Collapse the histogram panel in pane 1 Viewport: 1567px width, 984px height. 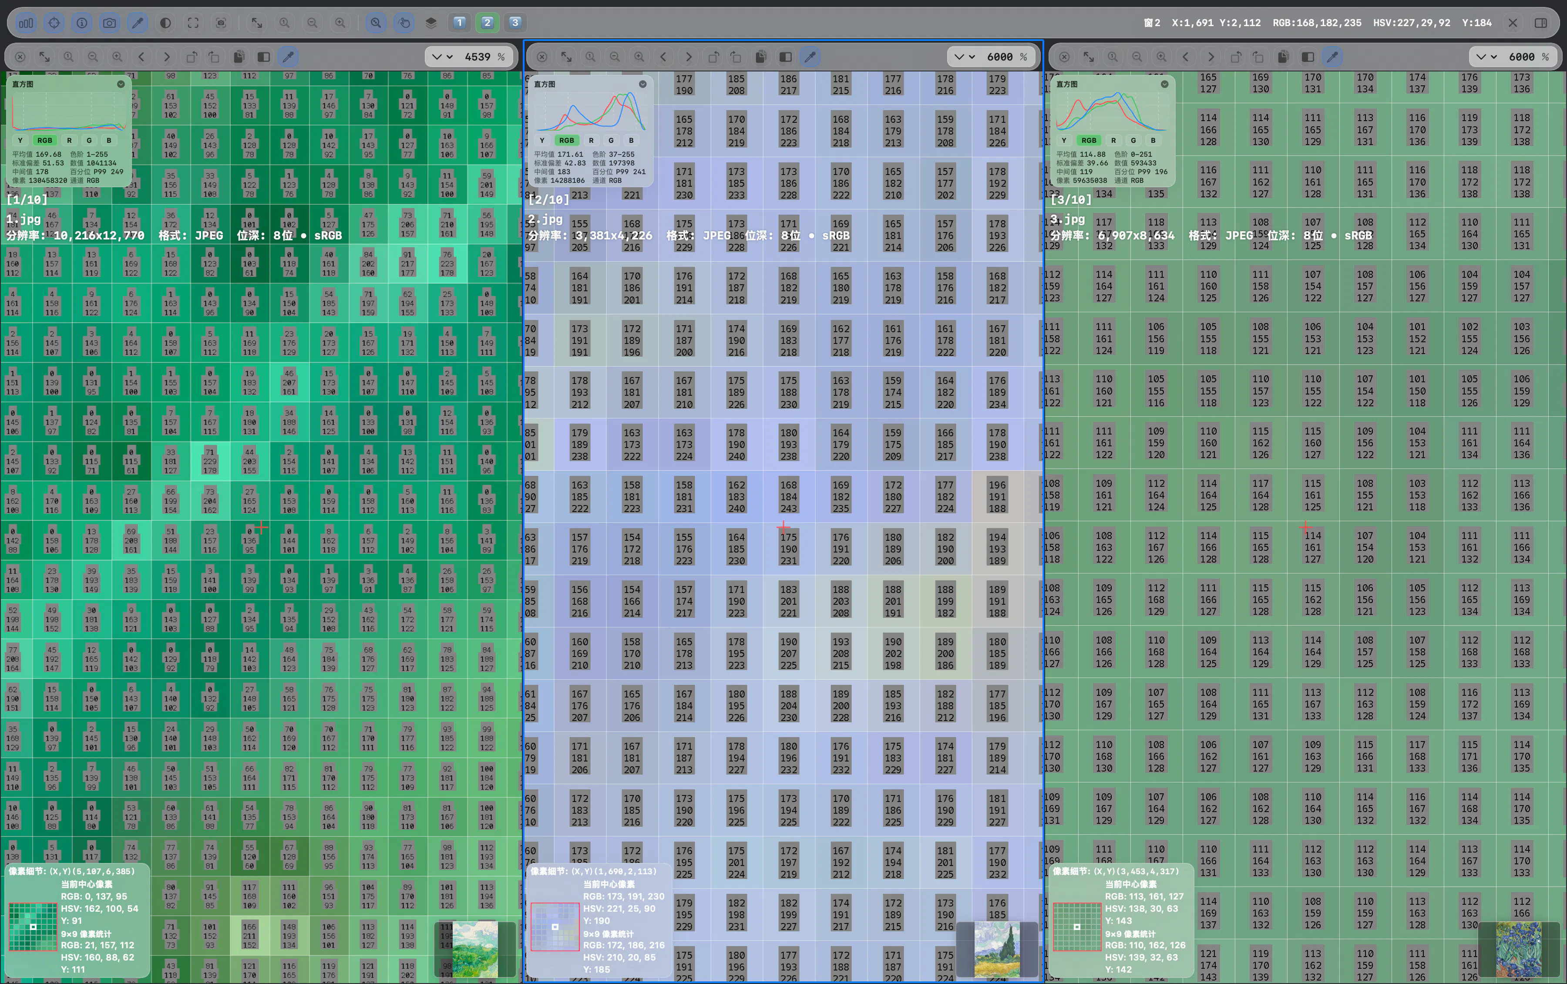(120, 84)
